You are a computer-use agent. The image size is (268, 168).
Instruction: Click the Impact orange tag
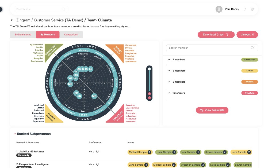(x=250, y=82)
